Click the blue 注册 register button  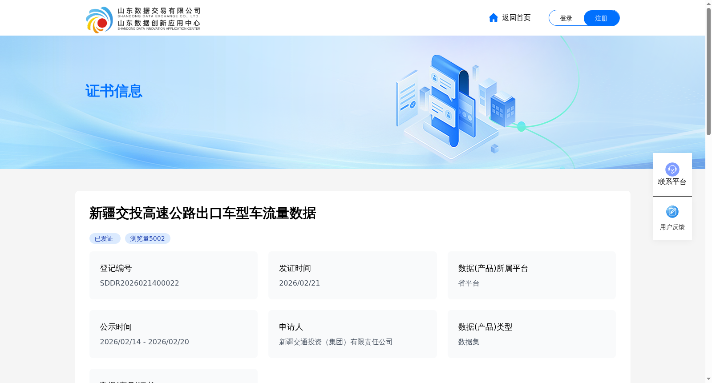coord(601,18)
